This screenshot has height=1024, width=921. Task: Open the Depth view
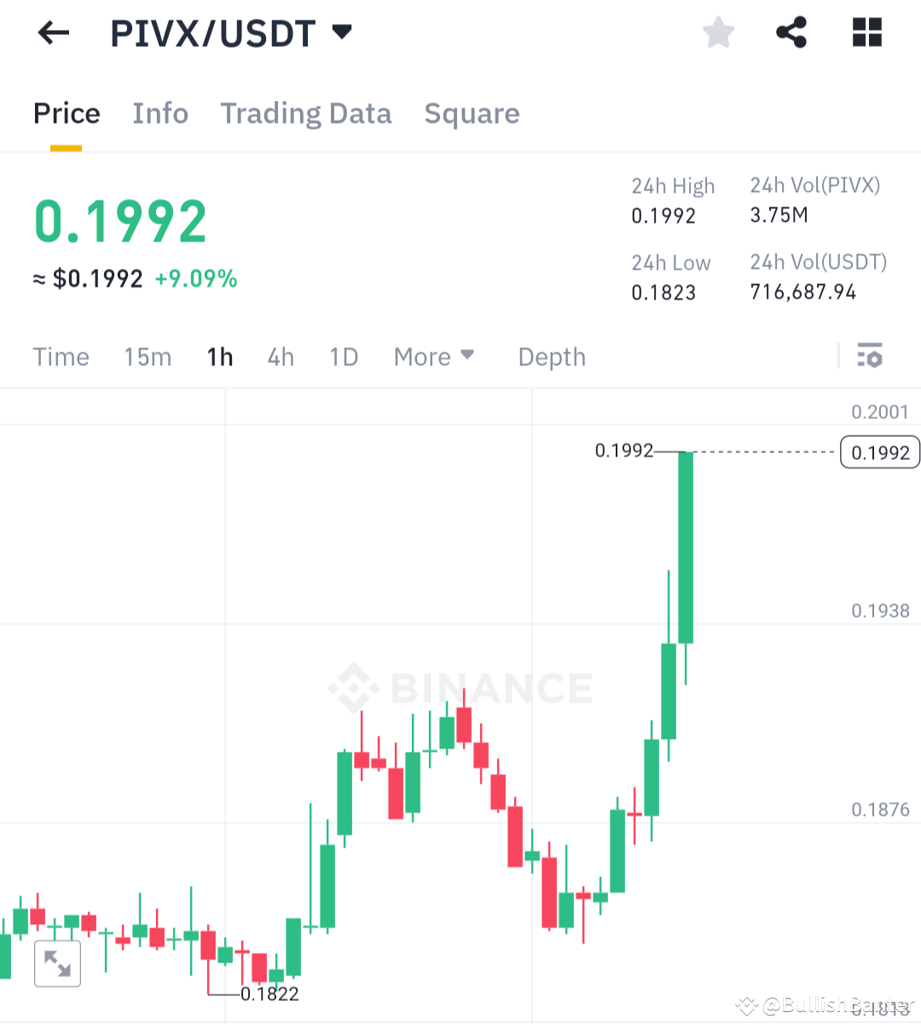coord(551,357)
